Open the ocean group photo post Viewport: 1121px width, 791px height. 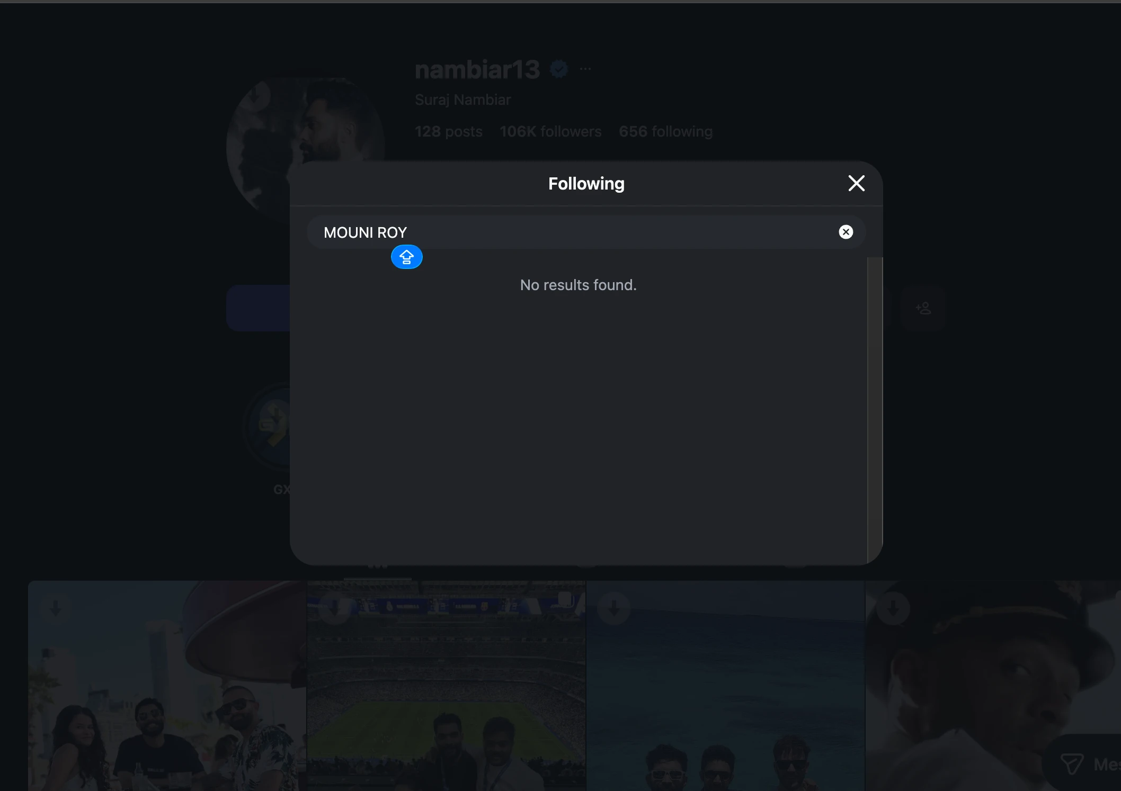725,686
